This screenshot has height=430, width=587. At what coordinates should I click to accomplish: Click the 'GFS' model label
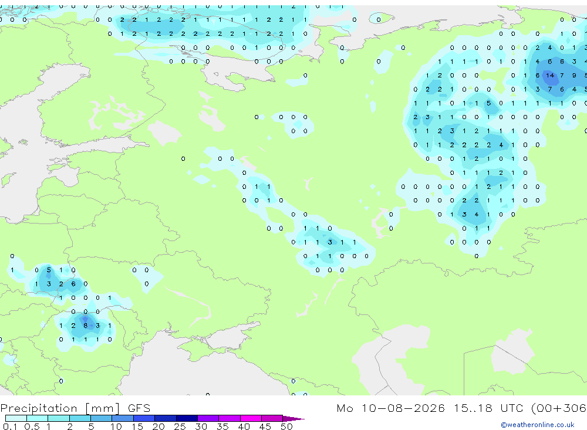pyautogui.click(x=139, y=408)
